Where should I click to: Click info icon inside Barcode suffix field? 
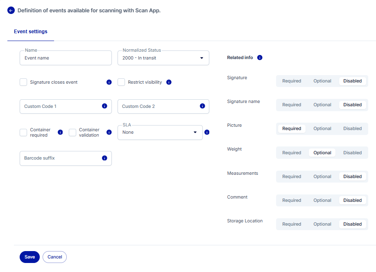point(104,158)
